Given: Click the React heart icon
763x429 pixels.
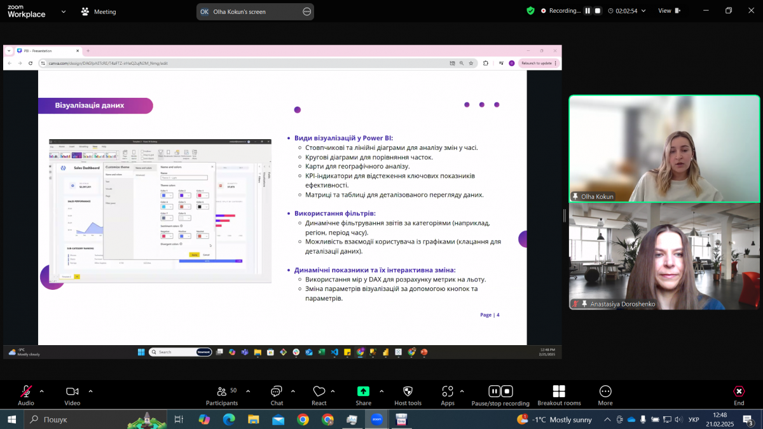Looking at the screenshot, I should [x=319, y=392].
